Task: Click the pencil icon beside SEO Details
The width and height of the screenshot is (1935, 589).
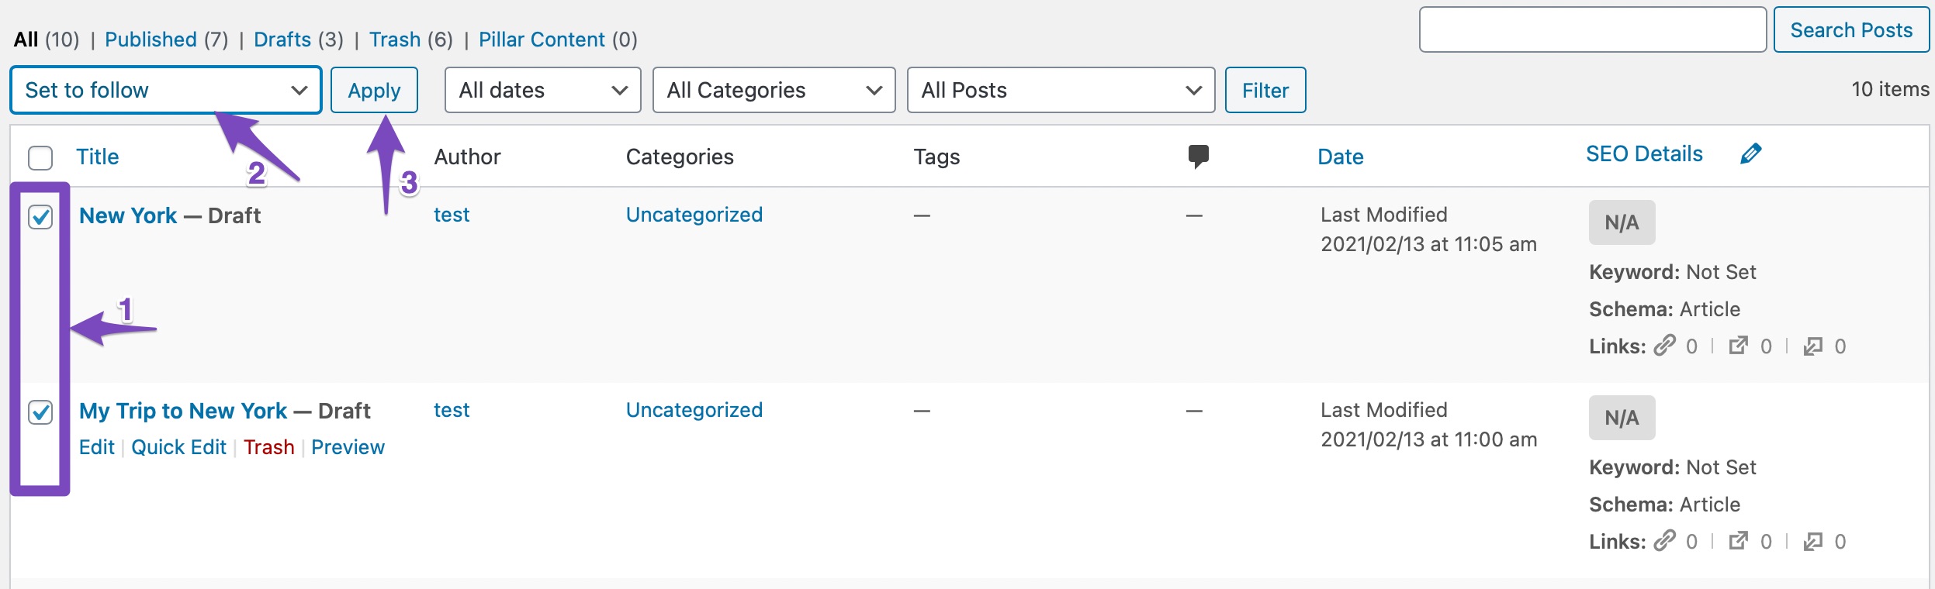Action: [x=1751, y=153]
